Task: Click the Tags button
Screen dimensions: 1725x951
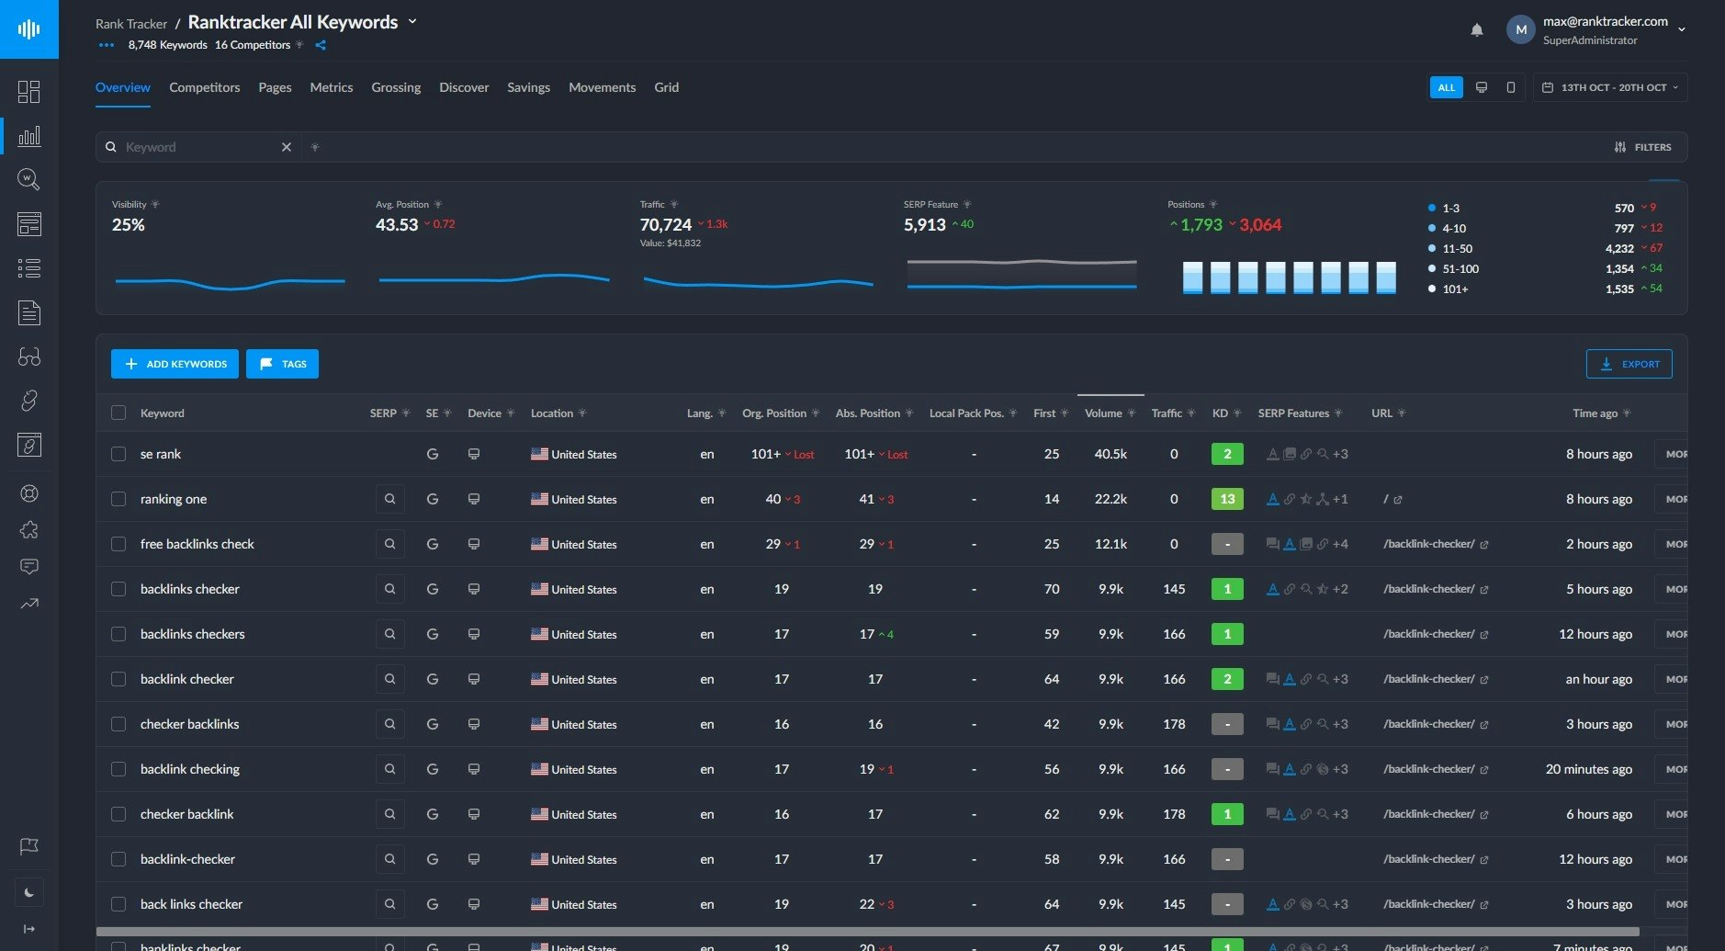Action: point(282,364)
